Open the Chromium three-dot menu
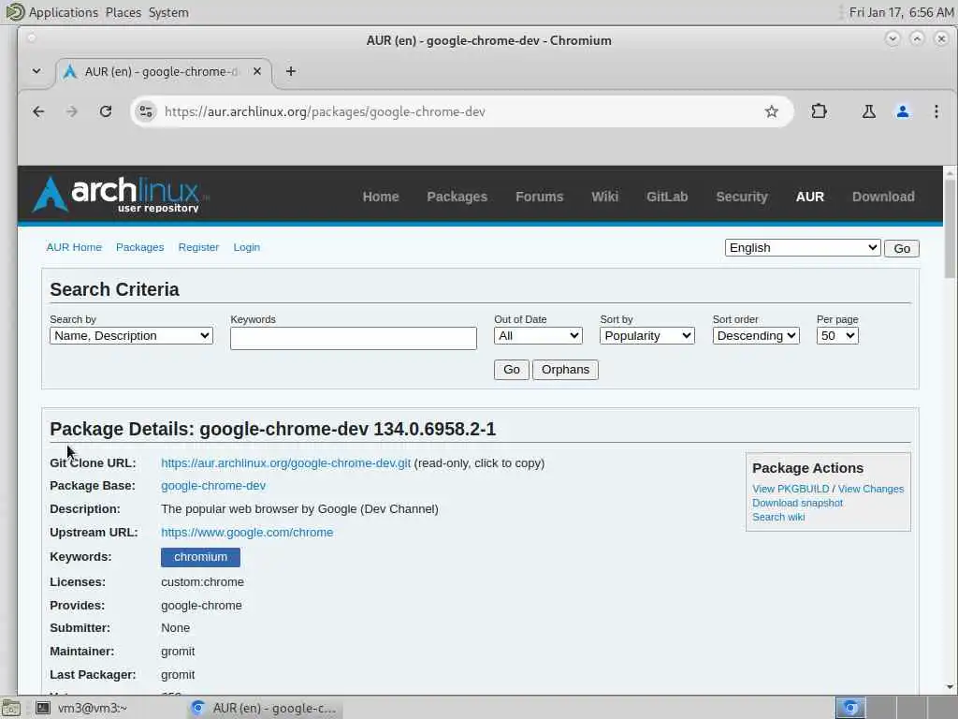This screenshot has height=719, width=958. click(x=936, y=111)
